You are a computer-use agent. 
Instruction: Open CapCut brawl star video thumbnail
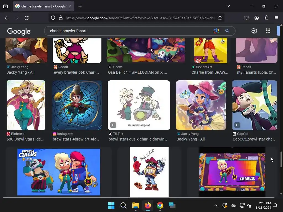point(255,105)
